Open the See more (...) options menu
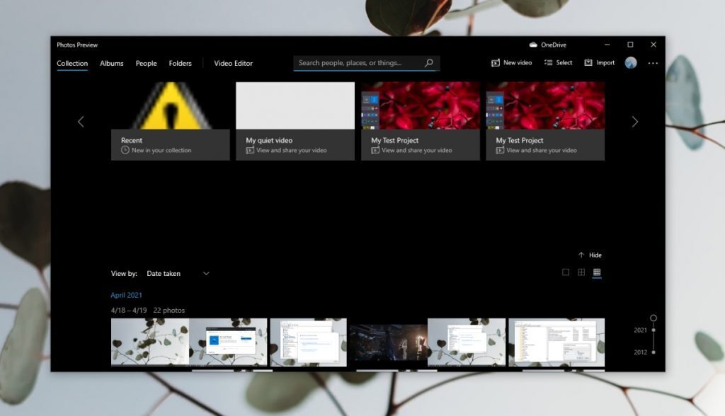Screen dimensions: 725x416 tap(653, 63)
